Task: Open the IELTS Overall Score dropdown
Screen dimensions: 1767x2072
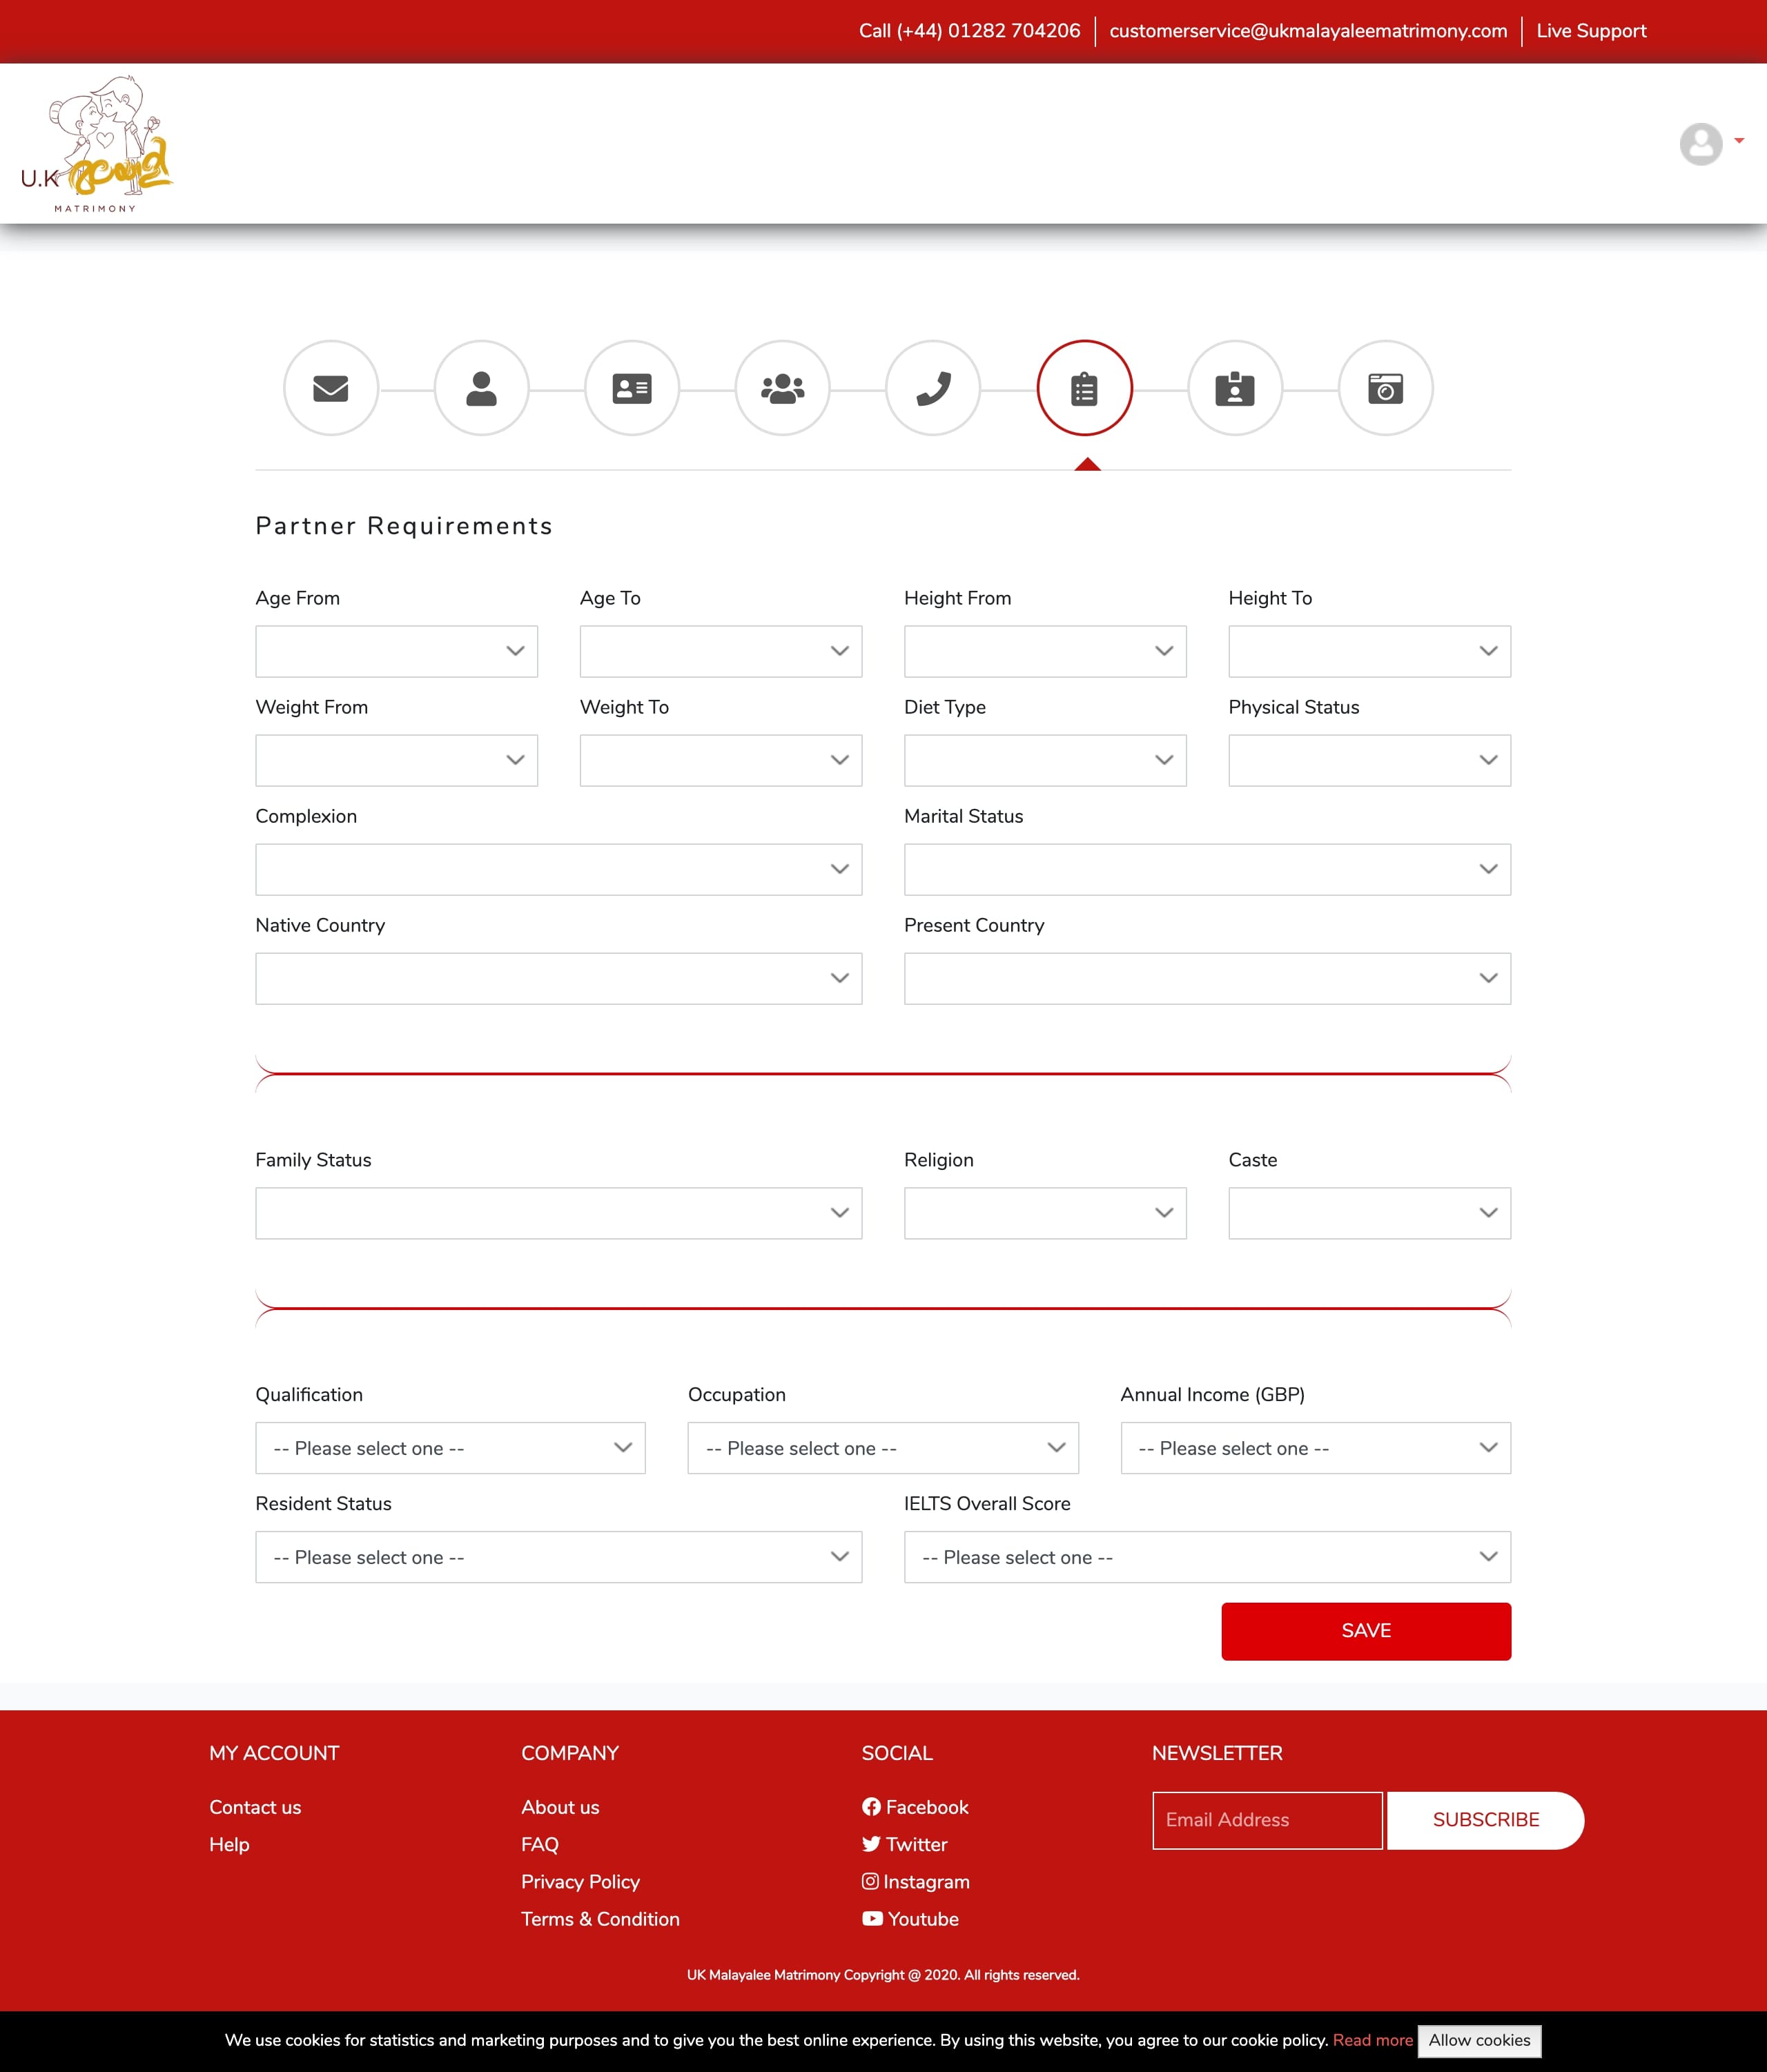Action: pyautogui.click(x=1207, y=1557)
